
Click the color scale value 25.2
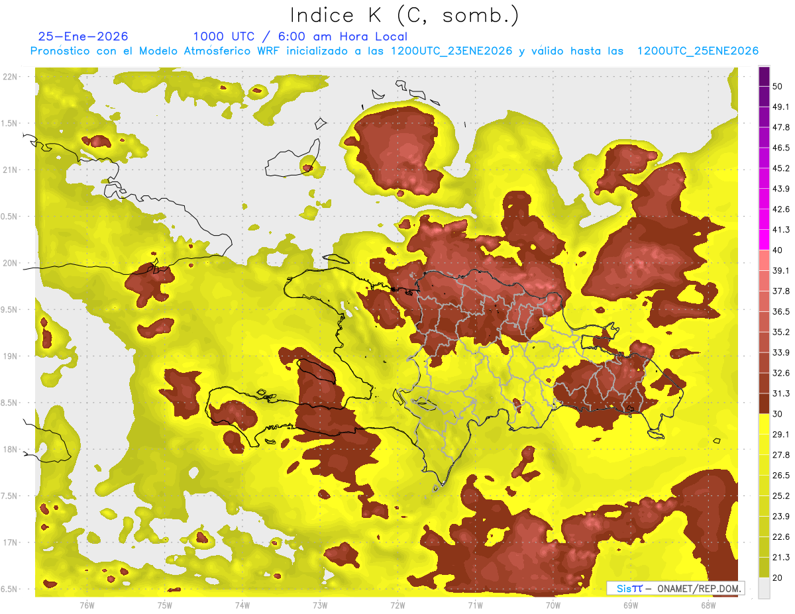point(781,495)
